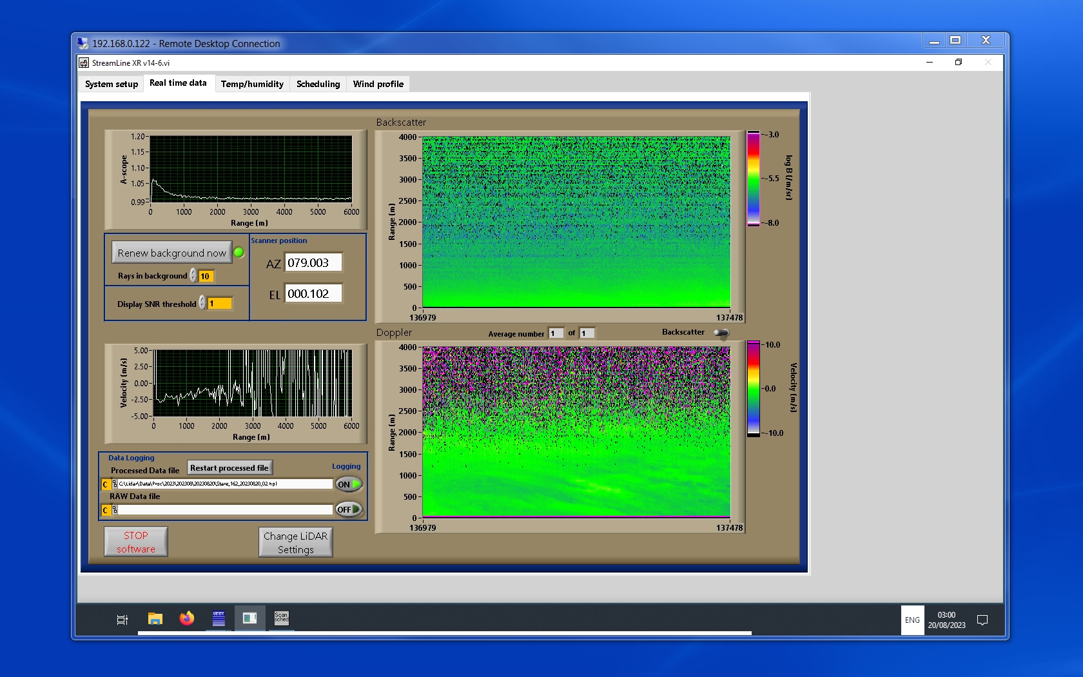
Task: Turn on RAW data logging switch
Action: point(349,509)
